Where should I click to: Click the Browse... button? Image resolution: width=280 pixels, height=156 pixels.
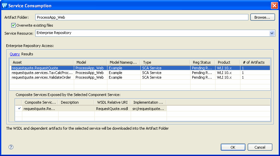click(262, 17)
